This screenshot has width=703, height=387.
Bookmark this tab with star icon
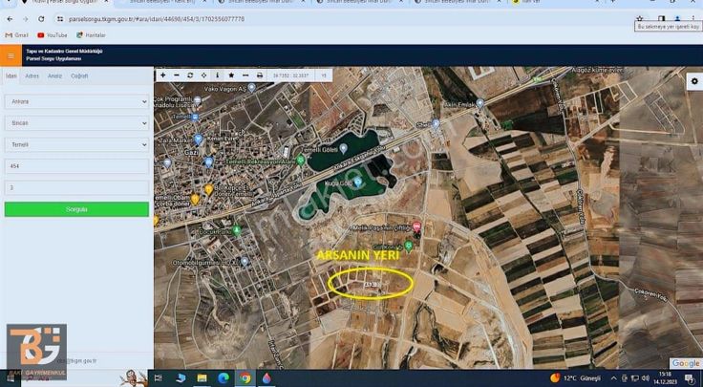tap(640, 19)
